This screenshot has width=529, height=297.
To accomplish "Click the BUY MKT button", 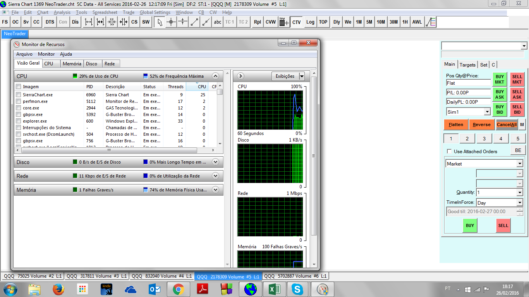I will [500, 79].
